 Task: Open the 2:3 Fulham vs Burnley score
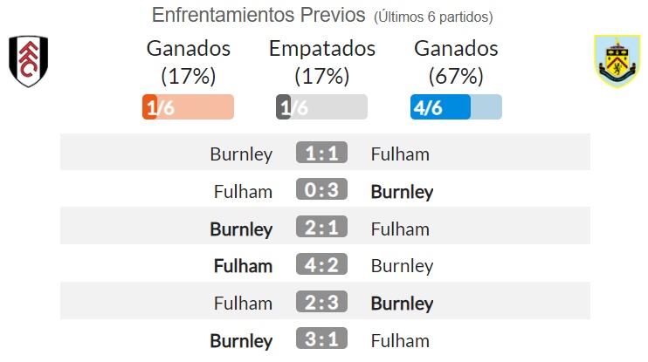coord(321,302)
